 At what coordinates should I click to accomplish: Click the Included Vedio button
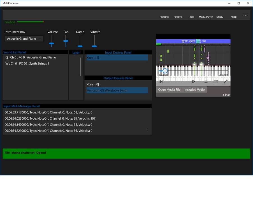point(194,89)
